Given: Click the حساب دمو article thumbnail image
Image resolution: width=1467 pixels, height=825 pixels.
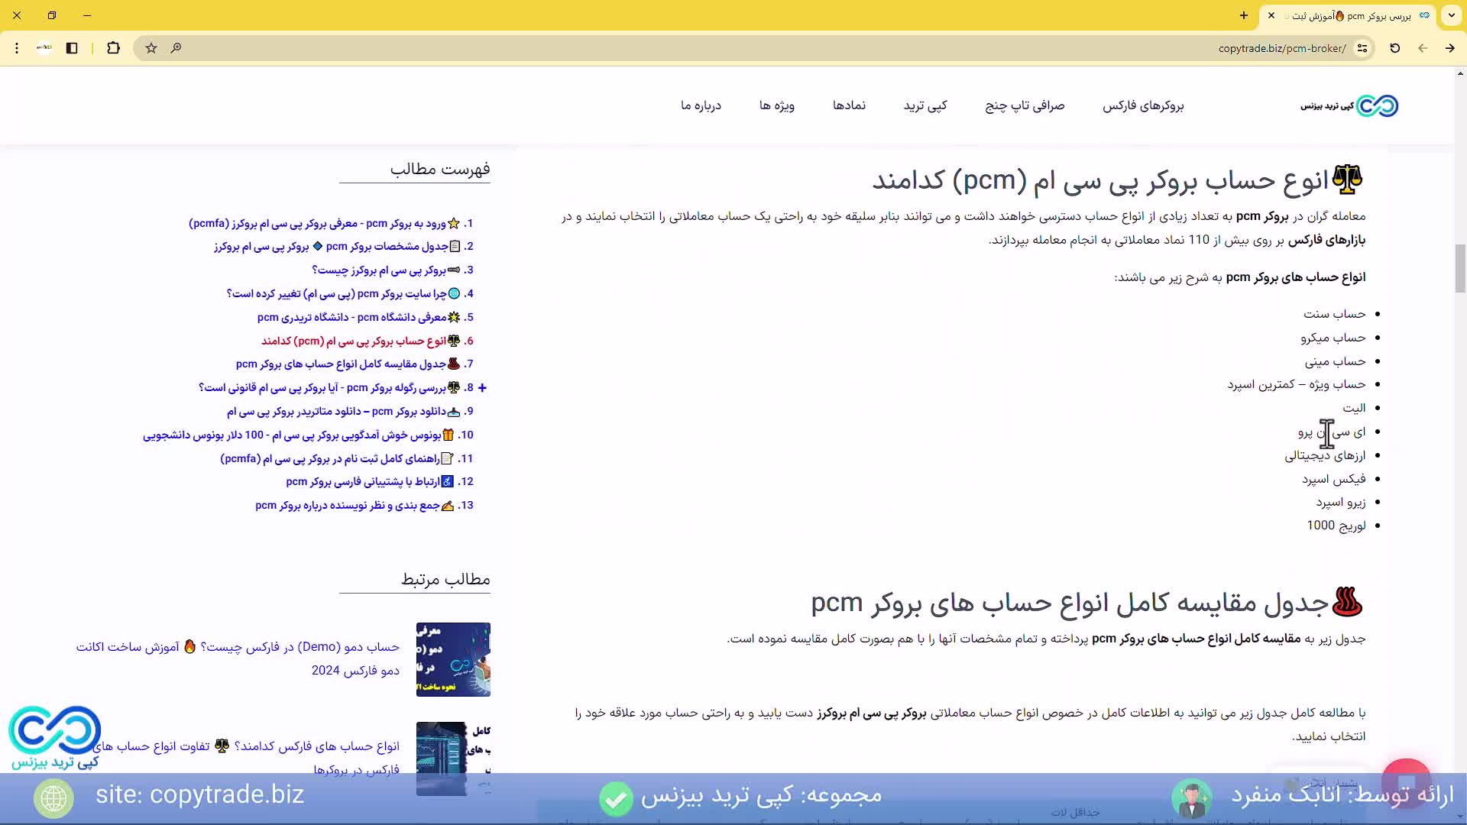Looking at the screenshot, I should (x=453, y=658).
